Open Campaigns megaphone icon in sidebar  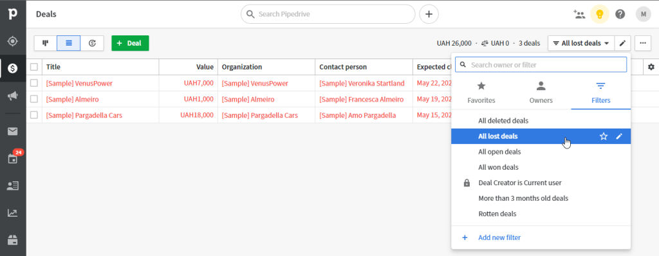pos(13,96)
